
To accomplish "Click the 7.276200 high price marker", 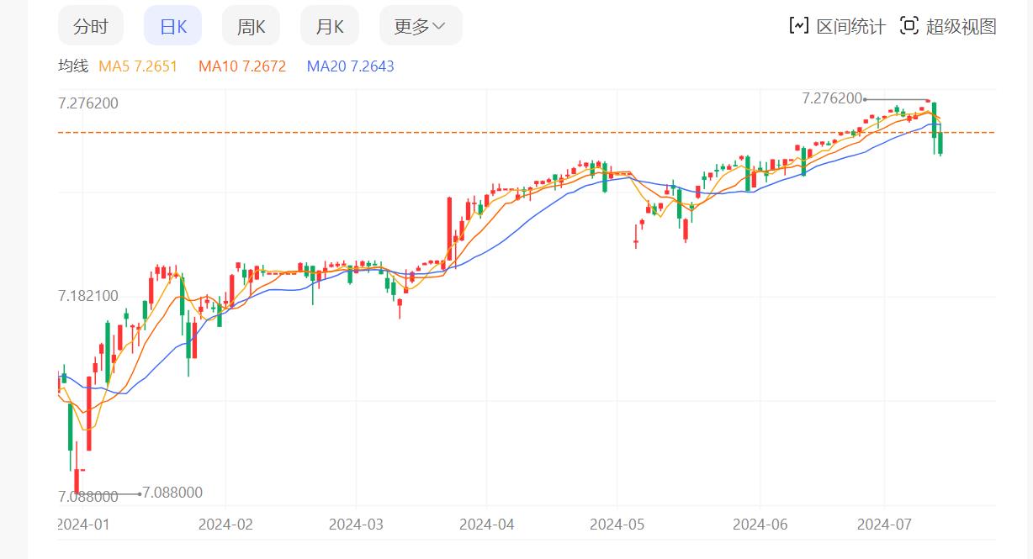I will pyautogui.click(x=832, y=98).
